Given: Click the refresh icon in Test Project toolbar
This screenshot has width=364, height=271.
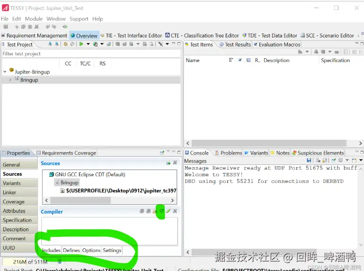Looking at the screenshot, I should tap(72, 44).
